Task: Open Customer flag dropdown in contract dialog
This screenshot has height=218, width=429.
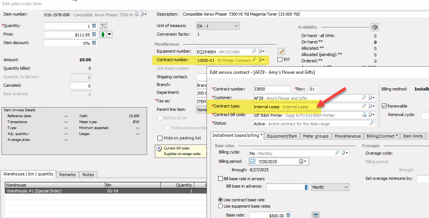Action: [371, 98]
